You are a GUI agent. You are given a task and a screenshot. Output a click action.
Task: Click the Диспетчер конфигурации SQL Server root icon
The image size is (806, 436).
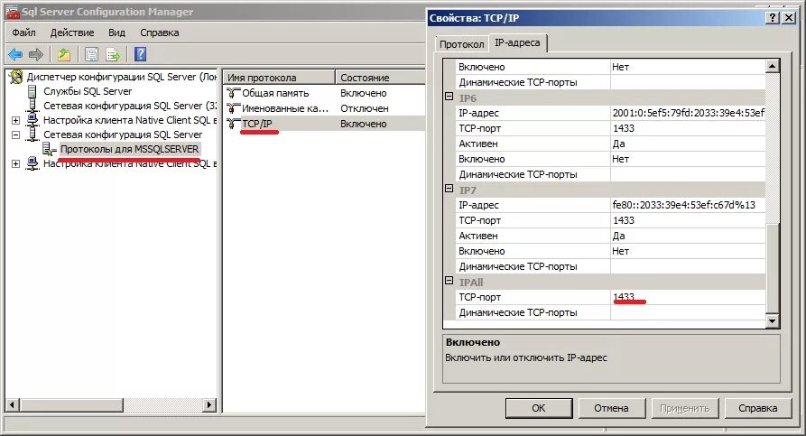16,77
